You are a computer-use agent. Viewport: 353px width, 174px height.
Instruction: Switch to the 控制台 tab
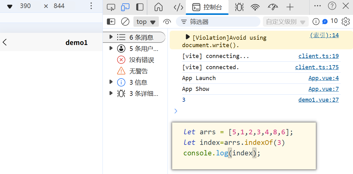207,7
